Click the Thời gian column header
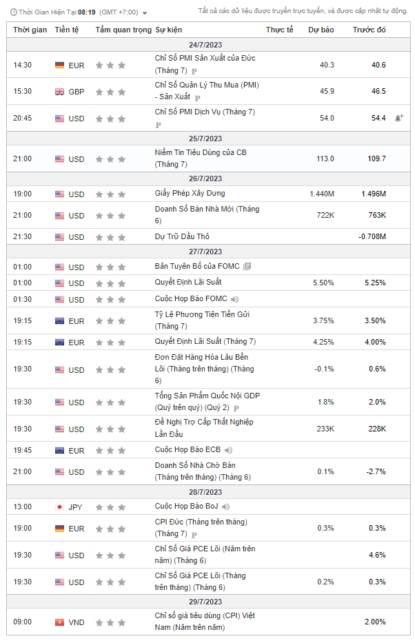415x643 pixels. [x=30, y=30]
